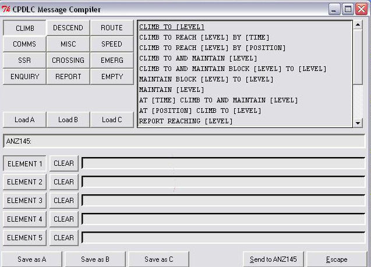Load saved message C
The image size is (371, 267).
point(112,120)
